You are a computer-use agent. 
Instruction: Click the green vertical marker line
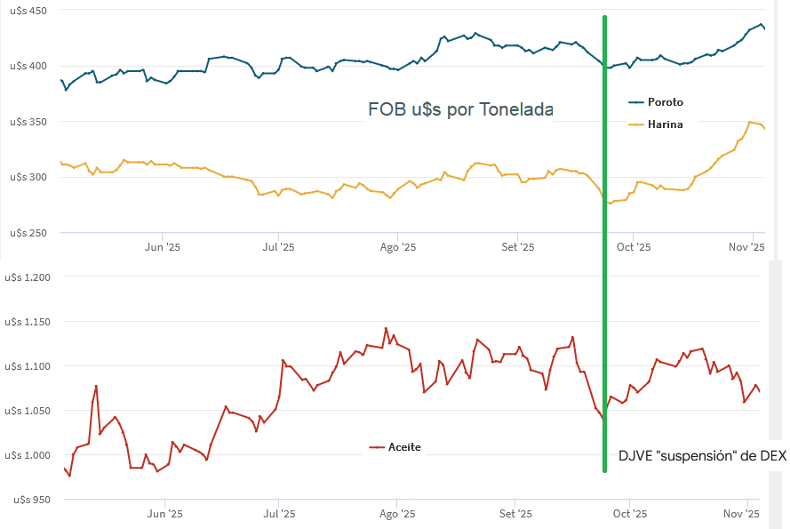604,267
